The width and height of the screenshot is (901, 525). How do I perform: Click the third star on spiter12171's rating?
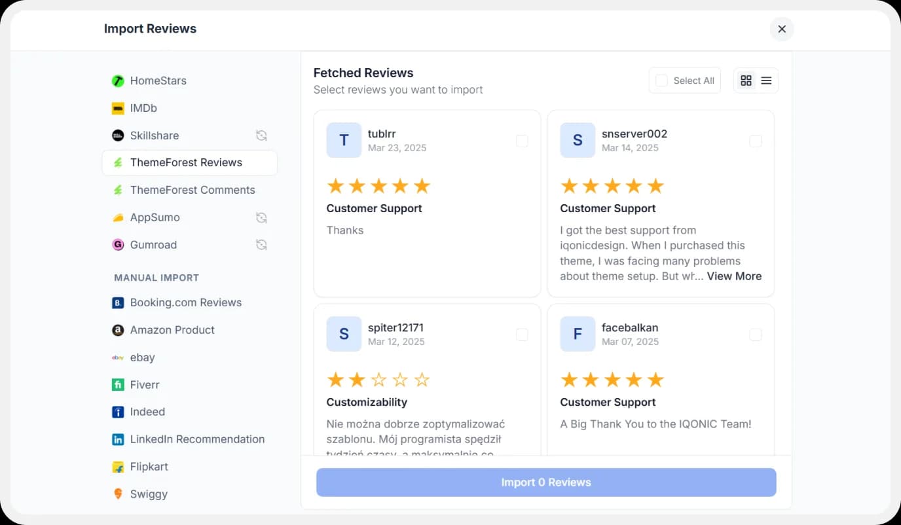(378, 379)
